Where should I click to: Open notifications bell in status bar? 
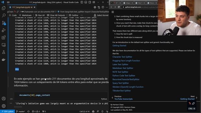(102, 111)
